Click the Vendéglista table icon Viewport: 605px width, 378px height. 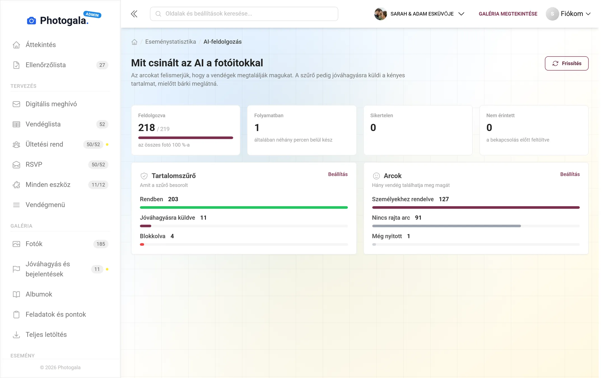pyautogui.click(x=16, y=124)
